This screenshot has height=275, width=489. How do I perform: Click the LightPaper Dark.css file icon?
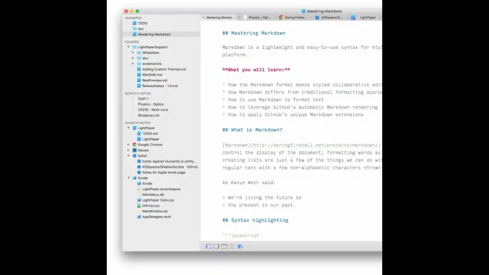point(139,200)
